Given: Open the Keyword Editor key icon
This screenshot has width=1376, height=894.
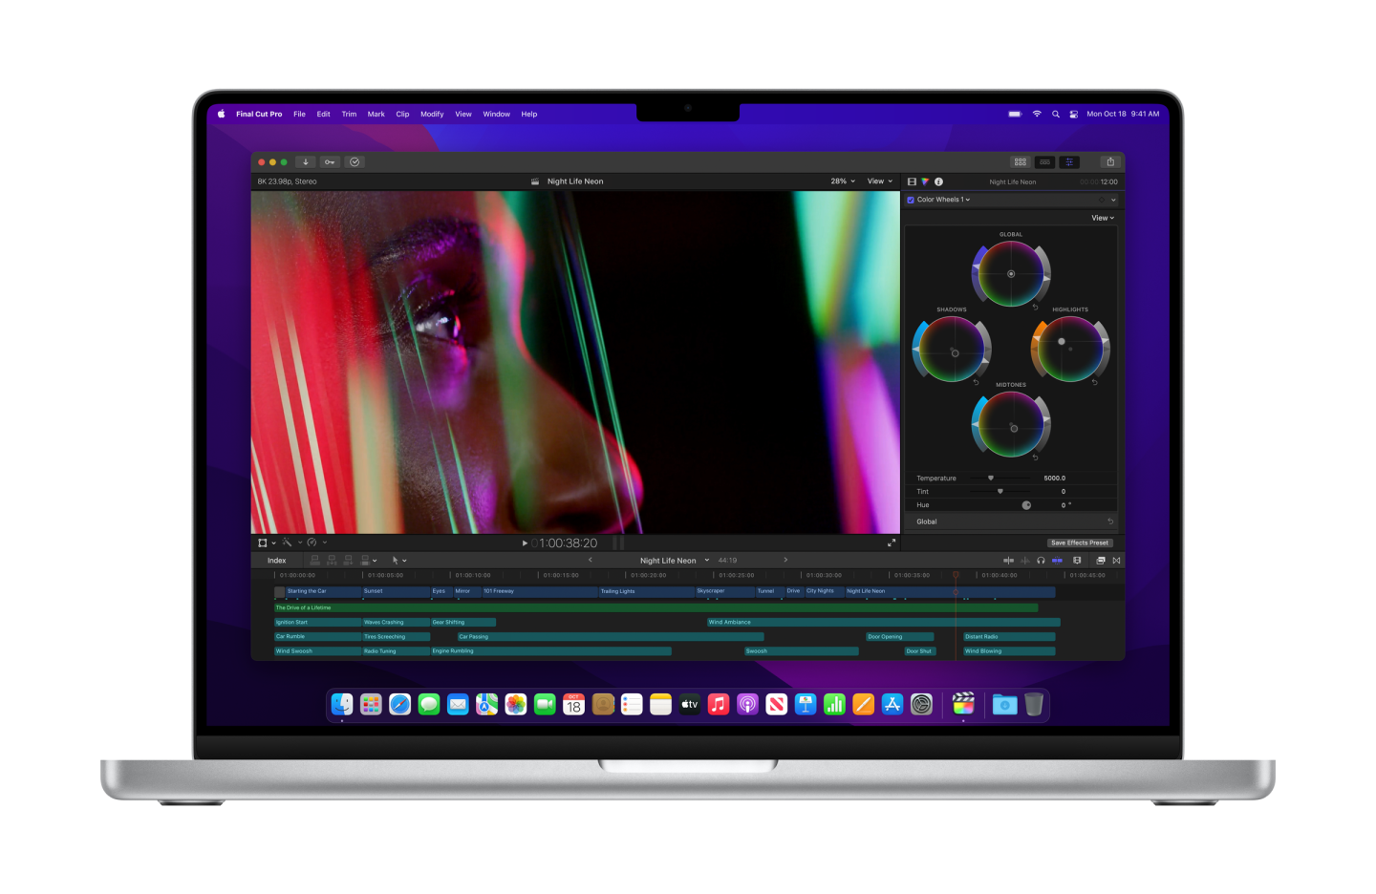Looking at the screenshot, I should click(330, 162).
